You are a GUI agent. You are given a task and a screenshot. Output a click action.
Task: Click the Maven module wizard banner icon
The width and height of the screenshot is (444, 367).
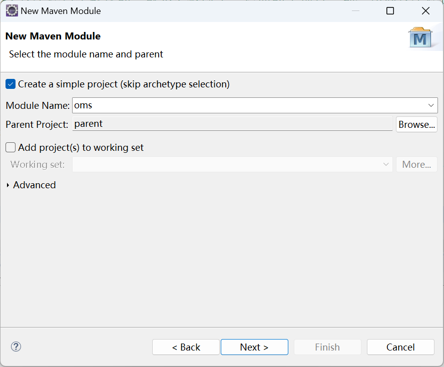pyautogui.click(x=419, y=38)
